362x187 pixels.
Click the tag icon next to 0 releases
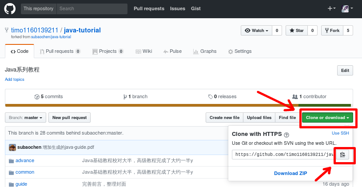coord(211,97)
